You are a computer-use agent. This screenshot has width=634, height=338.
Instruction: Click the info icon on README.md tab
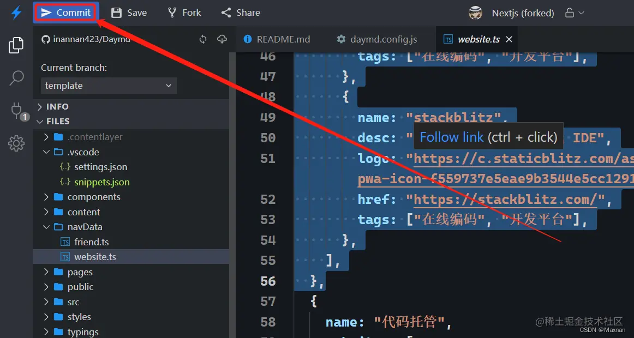tap(248, 39)
